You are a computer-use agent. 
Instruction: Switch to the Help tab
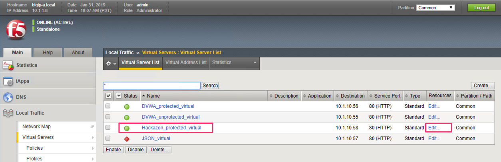(x=48, y=53)
